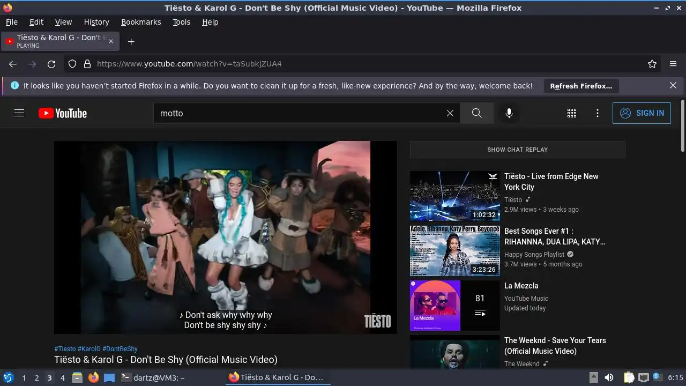Viewport: 686px width, 386px height.
Task: Select the Tiësto & Karol G tab
Action: tap(61, 41)
